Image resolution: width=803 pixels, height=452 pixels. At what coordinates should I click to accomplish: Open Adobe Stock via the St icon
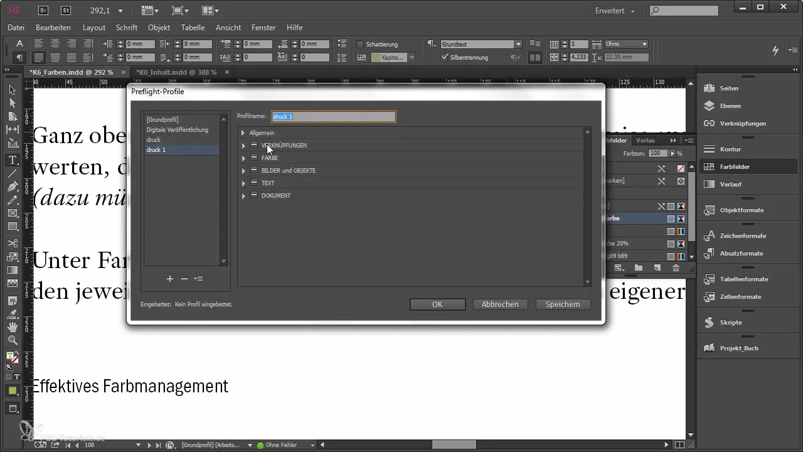[x=66, y=11]
